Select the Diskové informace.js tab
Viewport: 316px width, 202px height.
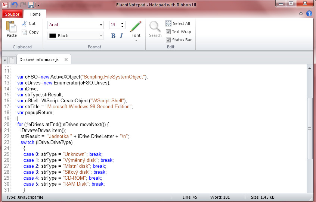click(39, 60)
